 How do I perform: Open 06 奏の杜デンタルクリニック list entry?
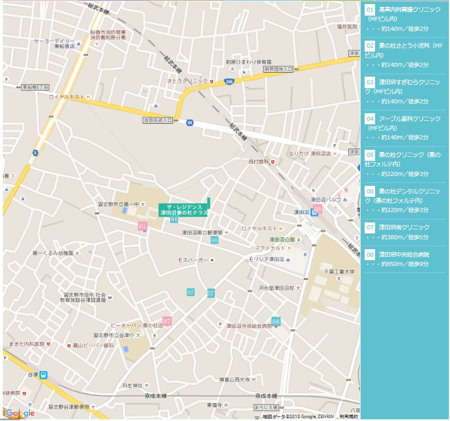404,195
